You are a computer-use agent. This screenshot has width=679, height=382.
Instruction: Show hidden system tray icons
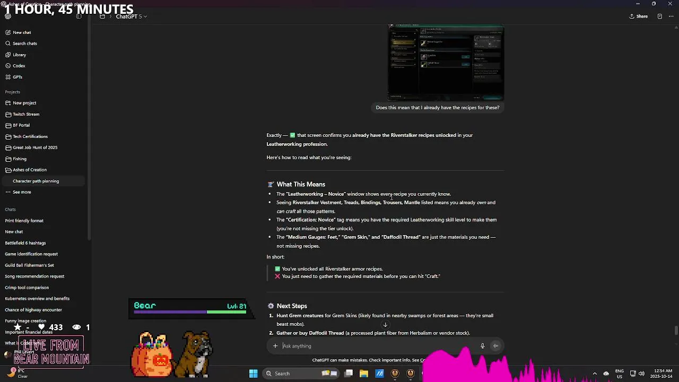click(595, 374)
